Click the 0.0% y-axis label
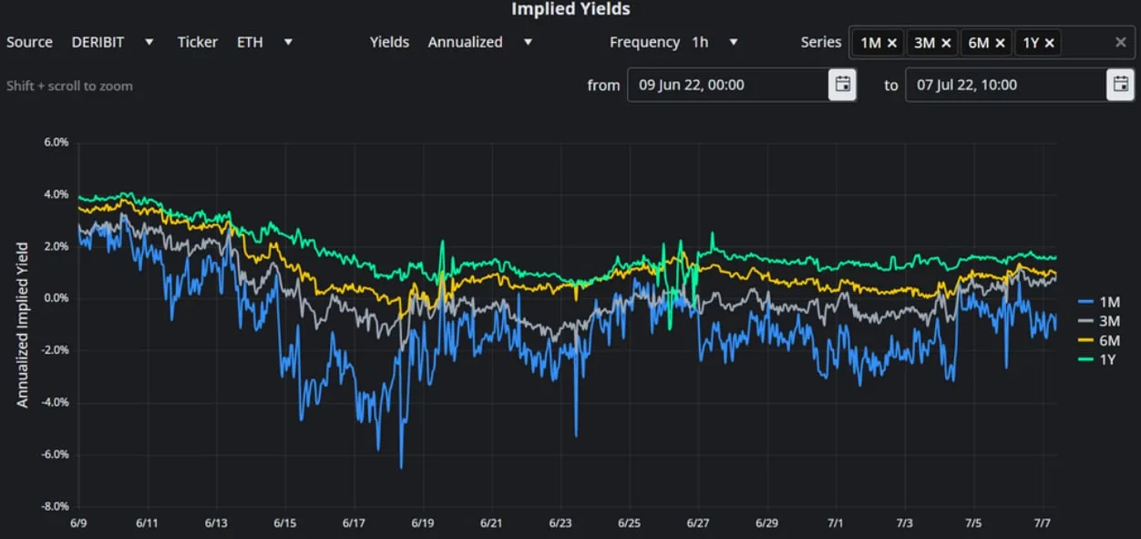Screen dimensions: 1141x539 click(x=57, y=298)
